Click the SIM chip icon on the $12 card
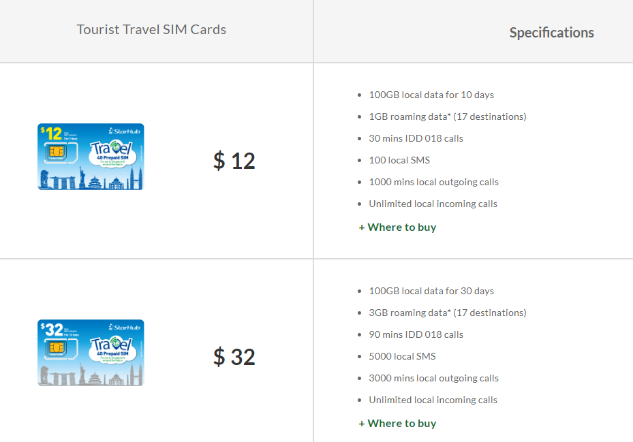633x442 pixels. pyautogui.click(x=54, y=153)
